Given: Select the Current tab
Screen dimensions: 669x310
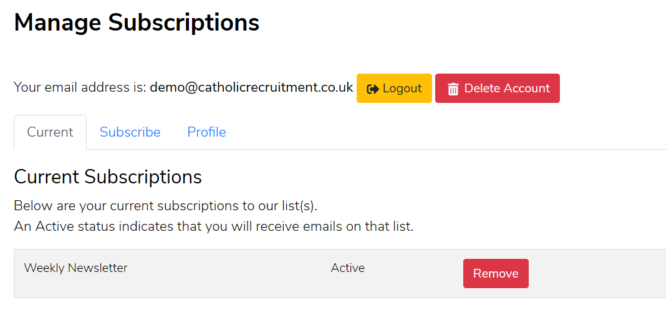Looking at the screenshot, I should coord(51,132).
